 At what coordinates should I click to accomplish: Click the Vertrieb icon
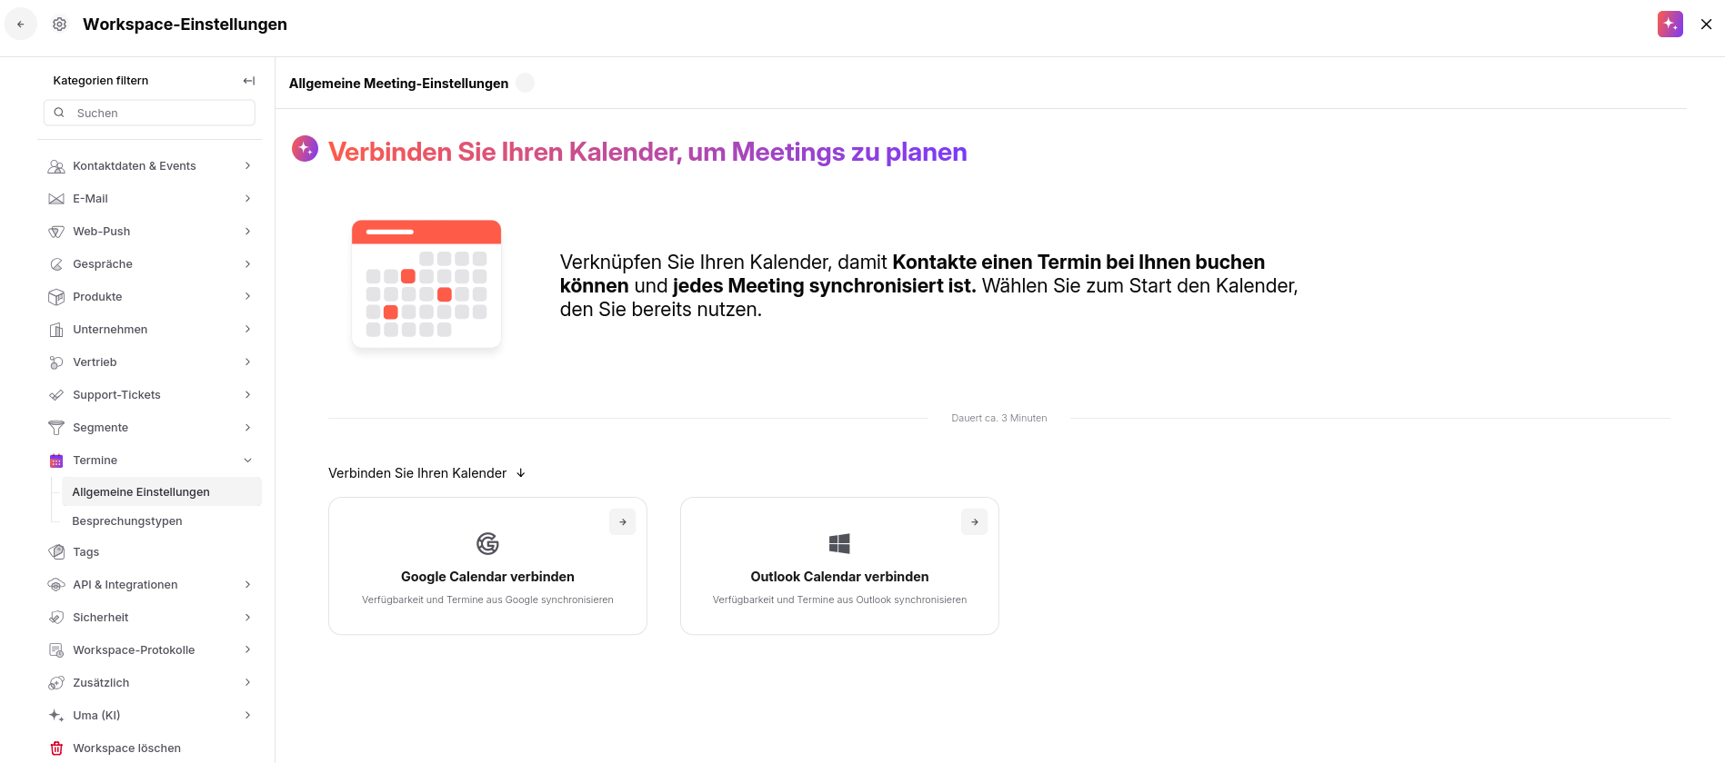point(56,362)
